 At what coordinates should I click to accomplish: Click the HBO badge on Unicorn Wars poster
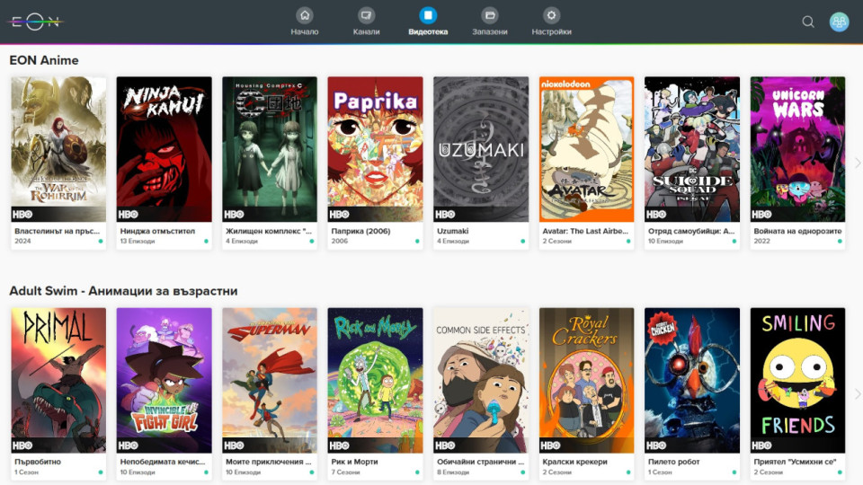point(761,215)
